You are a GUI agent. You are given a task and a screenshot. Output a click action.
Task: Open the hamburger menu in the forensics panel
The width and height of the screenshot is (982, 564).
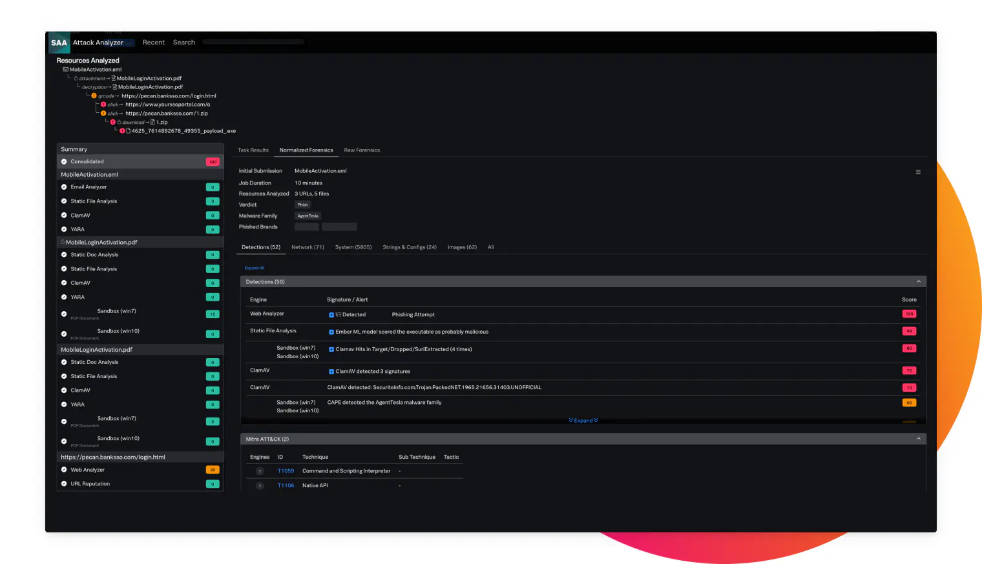(x=918, y=172)
